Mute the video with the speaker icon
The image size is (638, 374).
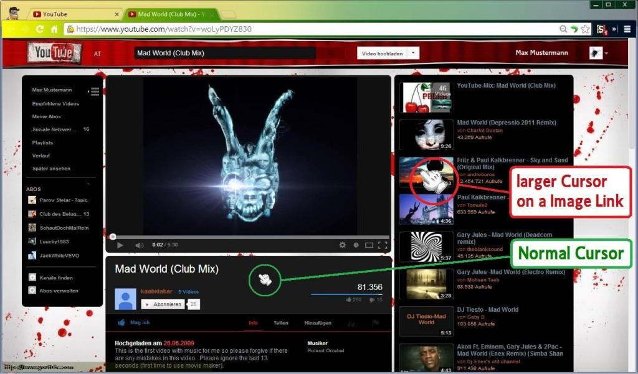[x=139, y=245]
